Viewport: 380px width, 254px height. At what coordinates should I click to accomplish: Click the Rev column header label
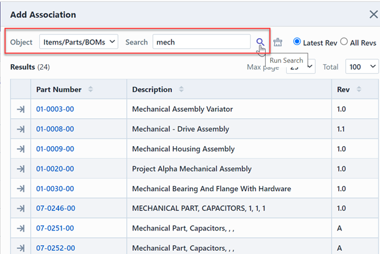[343, 90]
